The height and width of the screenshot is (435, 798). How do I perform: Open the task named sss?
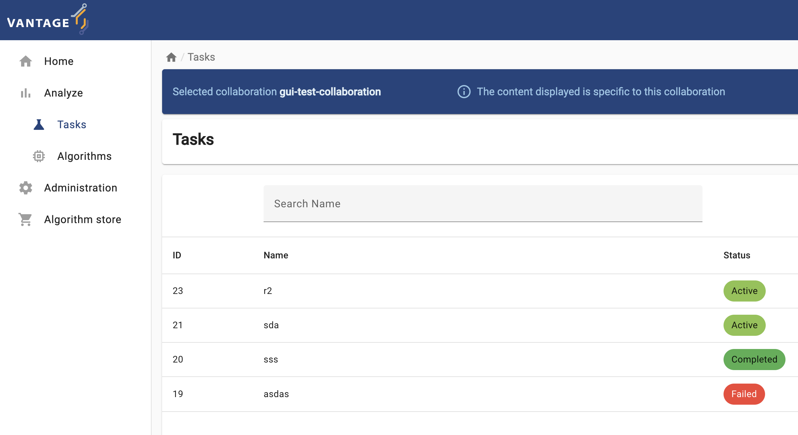click(271, 360)
